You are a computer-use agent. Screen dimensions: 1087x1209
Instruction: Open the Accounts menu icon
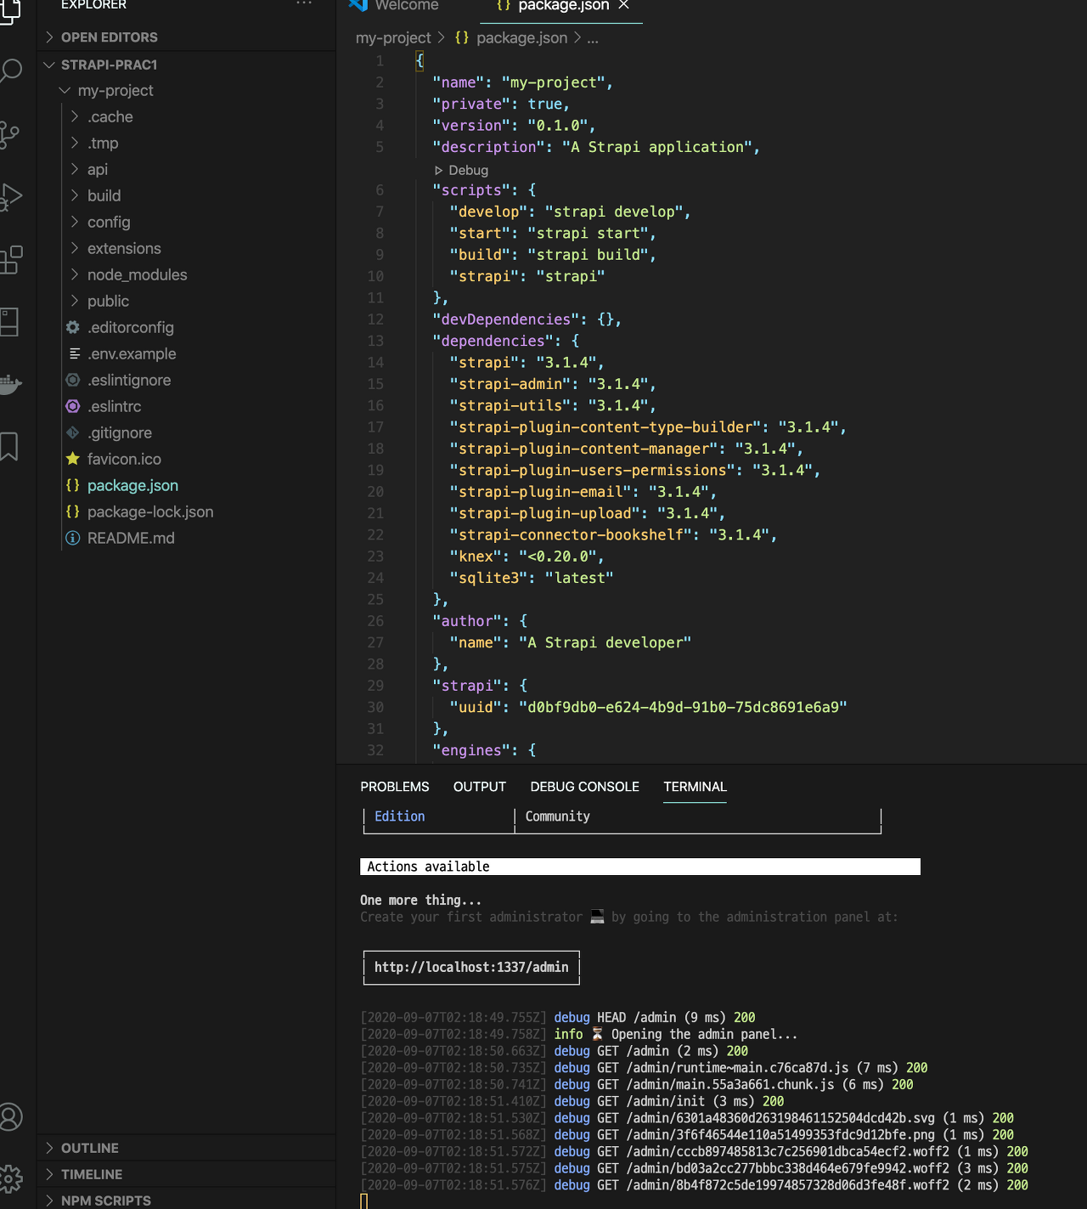(10, 1116)
